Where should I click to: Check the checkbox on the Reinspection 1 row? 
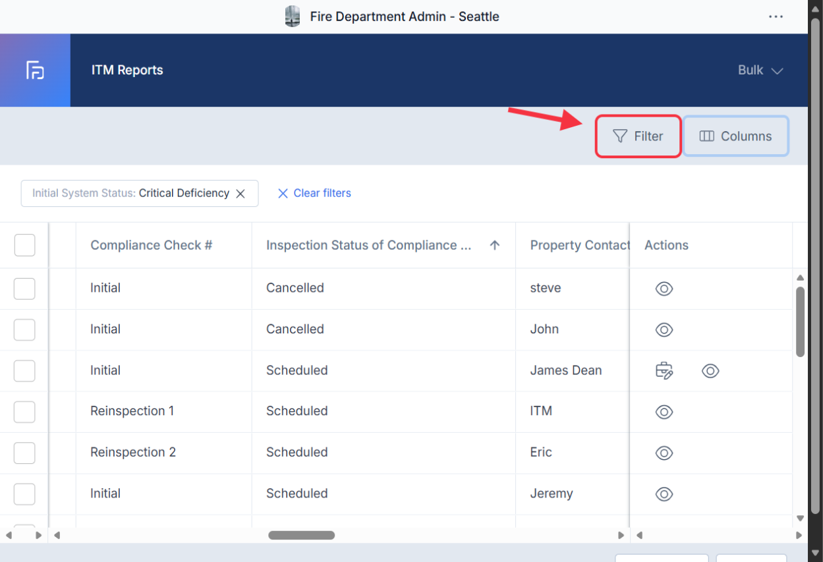click(x=24, y=411)
